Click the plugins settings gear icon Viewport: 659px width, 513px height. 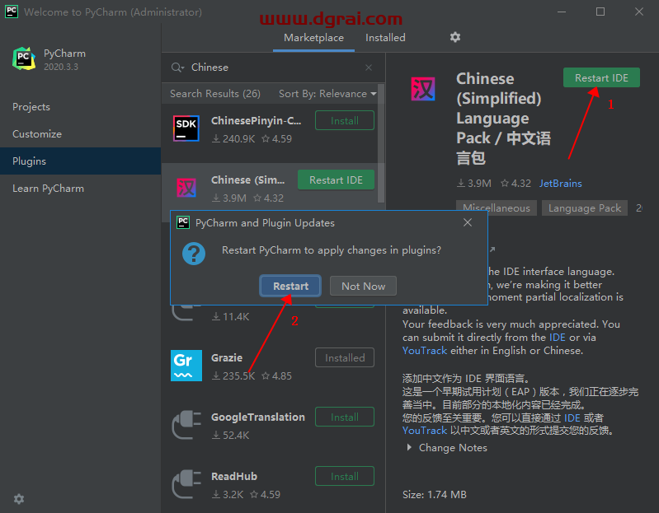455,37
